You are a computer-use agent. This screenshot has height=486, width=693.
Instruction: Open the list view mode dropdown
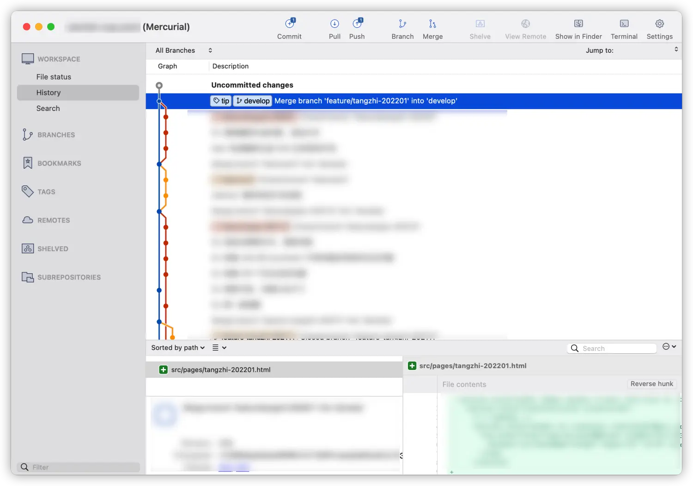[x=219, y=348]
